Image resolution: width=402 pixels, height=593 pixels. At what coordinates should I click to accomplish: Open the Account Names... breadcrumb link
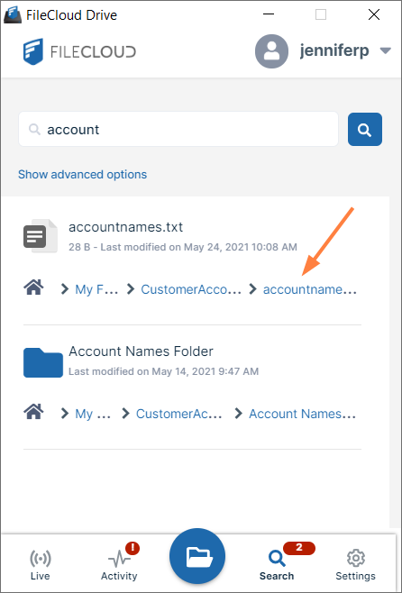click(x=303, y=414)
